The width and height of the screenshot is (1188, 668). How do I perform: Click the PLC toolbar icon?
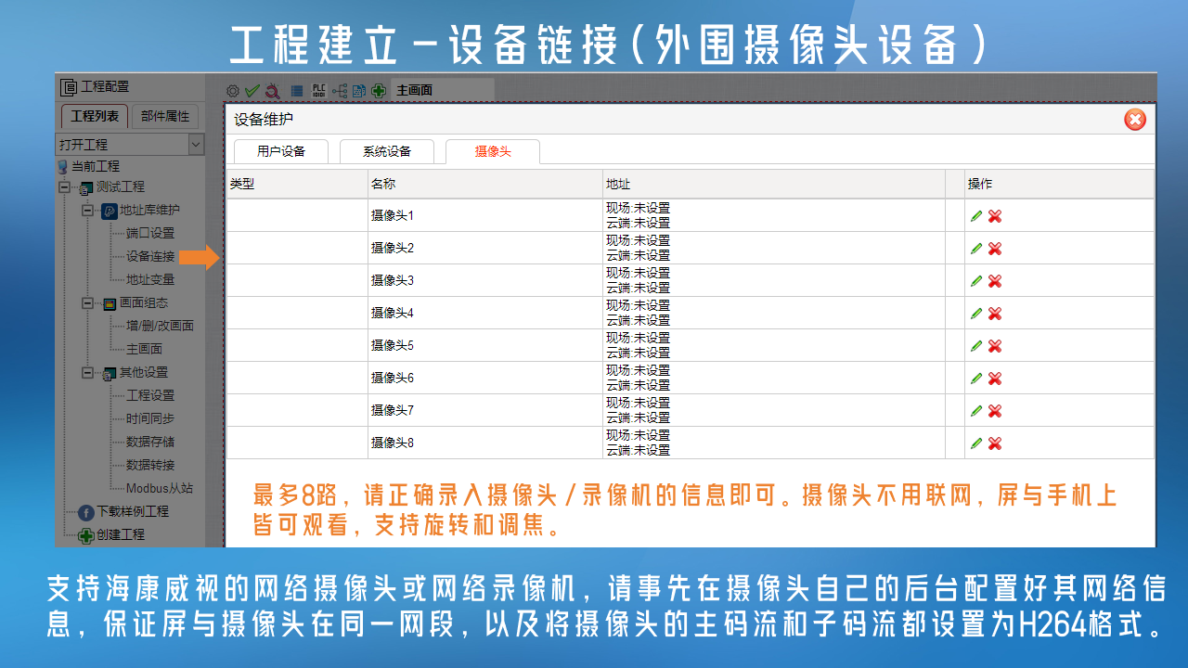click(x=319, y=91)
